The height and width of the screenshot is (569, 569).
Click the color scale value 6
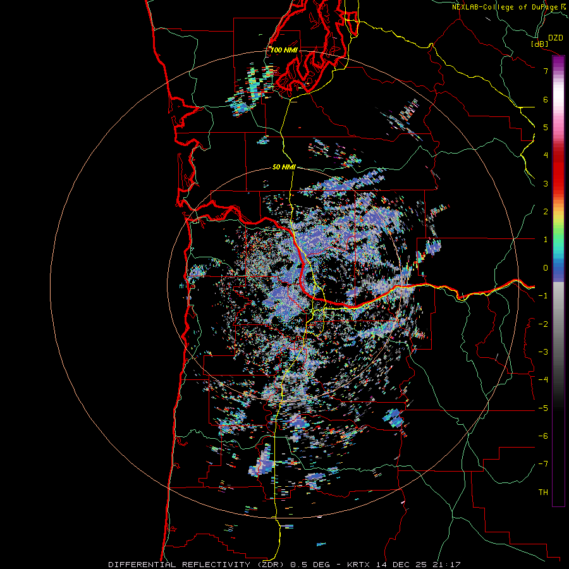(546, 99)
